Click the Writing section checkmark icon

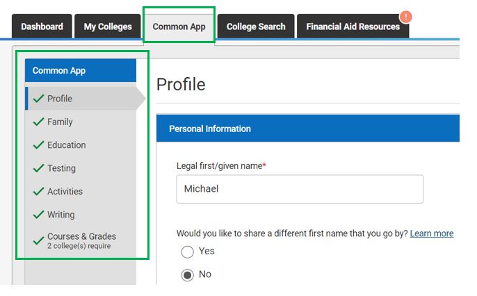pyautogui.click(x=38, y=215)
